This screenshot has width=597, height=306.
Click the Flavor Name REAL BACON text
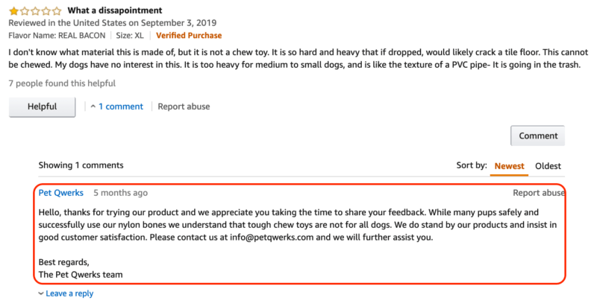point(50,35)
